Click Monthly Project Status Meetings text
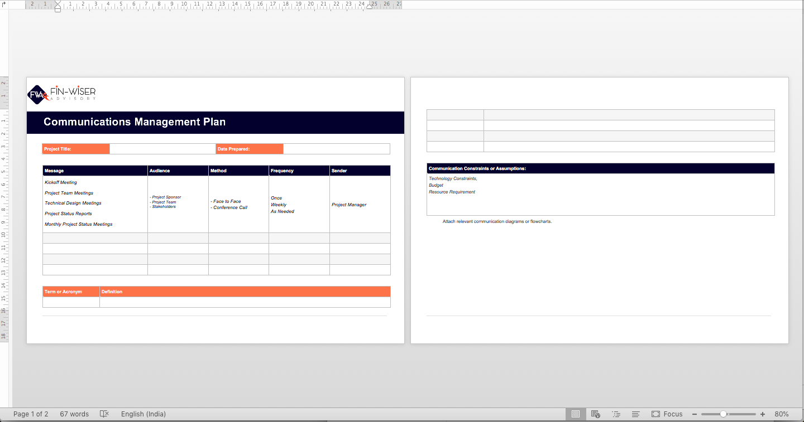 (79, 224)
